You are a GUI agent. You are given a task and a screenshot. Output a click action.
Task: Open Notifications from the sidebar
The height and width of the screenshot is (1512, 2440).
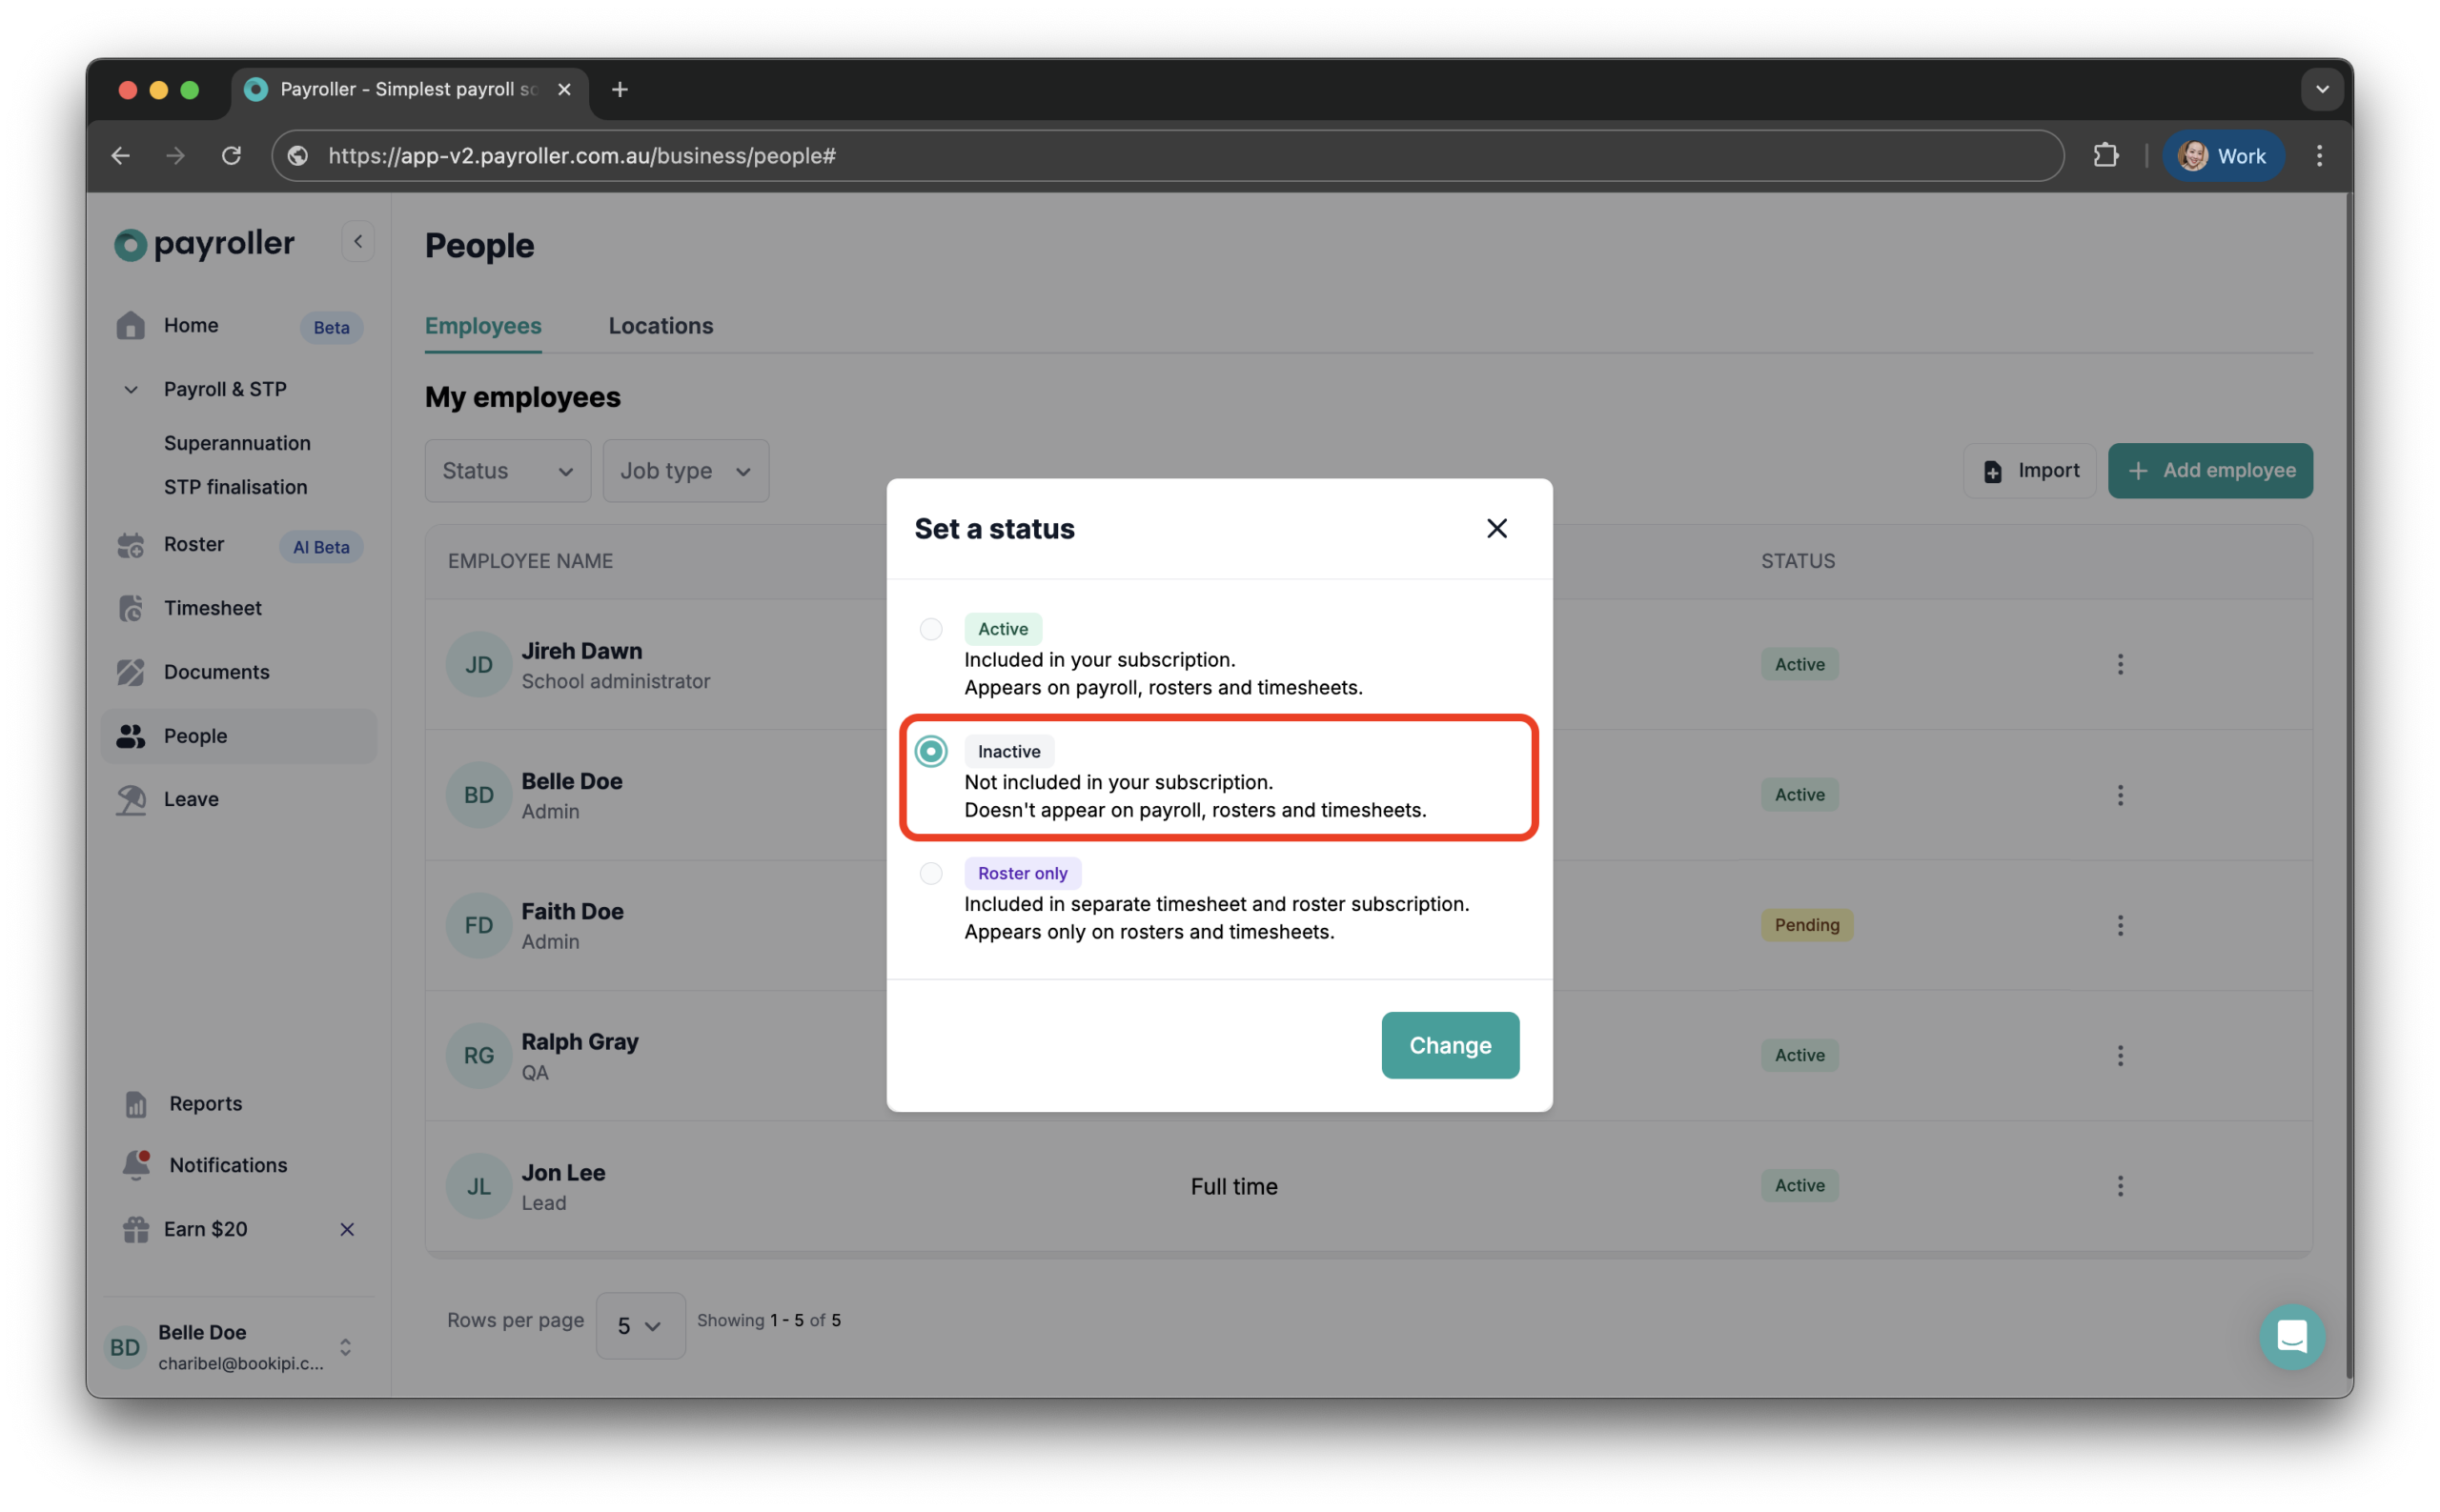(x=226, y=1164)
